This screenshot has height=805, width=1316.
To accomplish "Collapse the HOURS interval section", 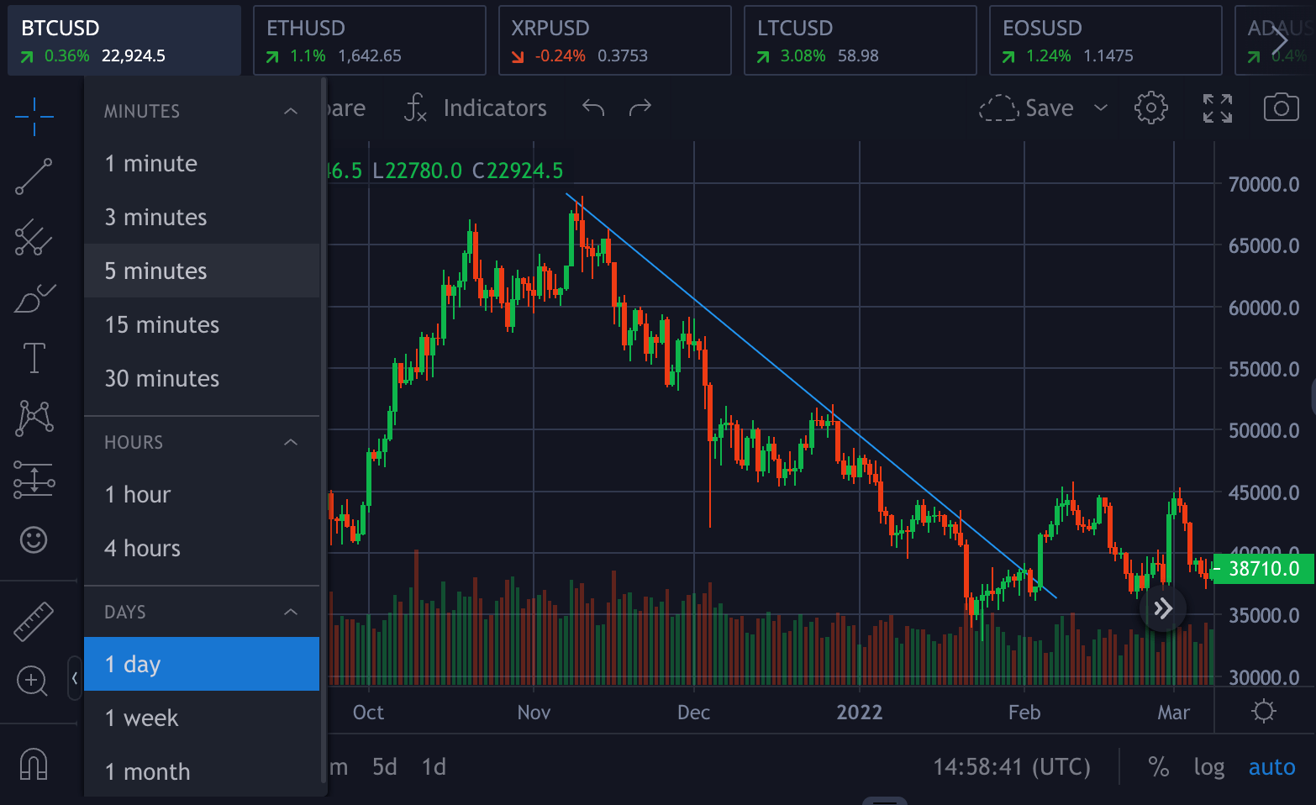I will click(291, 442).
